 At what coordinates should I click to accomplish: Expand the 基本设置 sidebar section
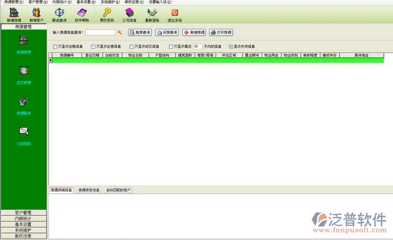(24, 224)
